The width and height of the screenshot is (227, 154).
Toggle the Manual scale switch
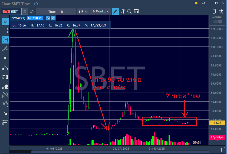pyautogui.click(x=218, y=22)
